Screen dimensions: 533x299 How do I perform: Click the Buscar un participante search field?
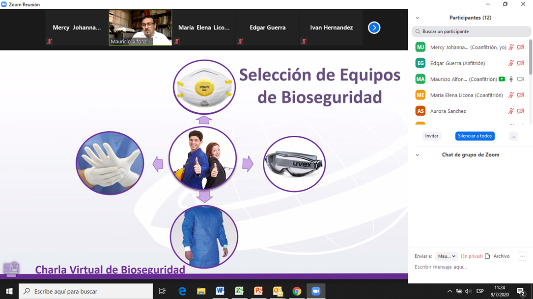click(471, 31)
